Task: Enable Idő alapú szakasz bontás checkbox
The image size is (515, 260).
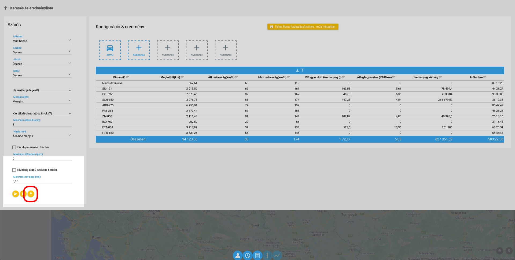Action: (x=14, y=147)
